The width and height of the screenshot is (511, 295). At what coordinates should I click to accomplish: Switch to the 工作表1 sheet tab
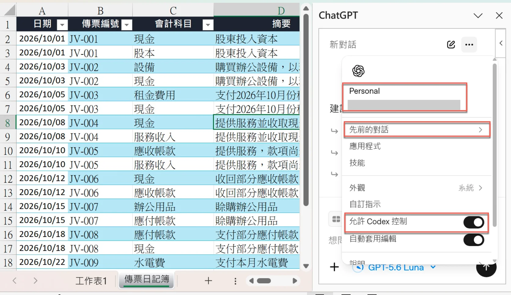pos(91,280)
